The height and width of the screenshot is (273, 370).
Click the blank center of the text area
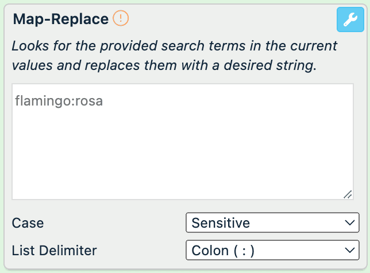pos(183,142)
